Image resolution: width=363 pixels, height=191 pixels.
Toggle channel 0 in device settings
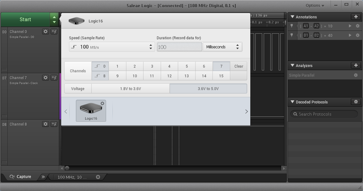click(100, 66)
